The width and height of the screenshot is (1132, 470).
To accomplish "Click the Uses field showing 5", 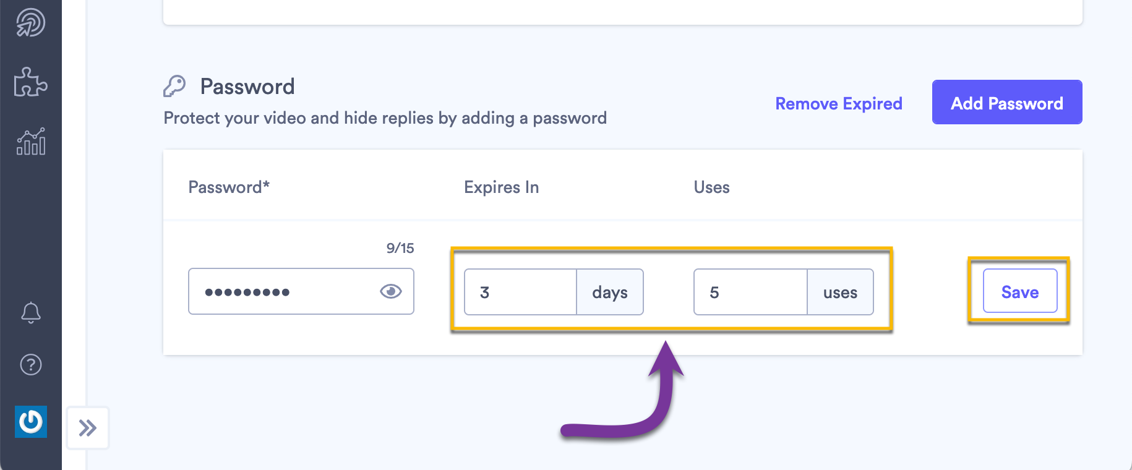I will pos(750,292).
